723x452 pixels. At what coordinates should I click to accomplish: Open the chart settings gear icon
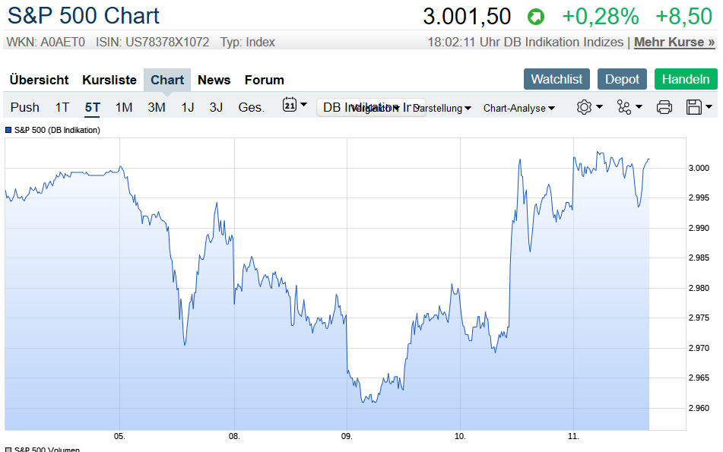pos(584,107)
